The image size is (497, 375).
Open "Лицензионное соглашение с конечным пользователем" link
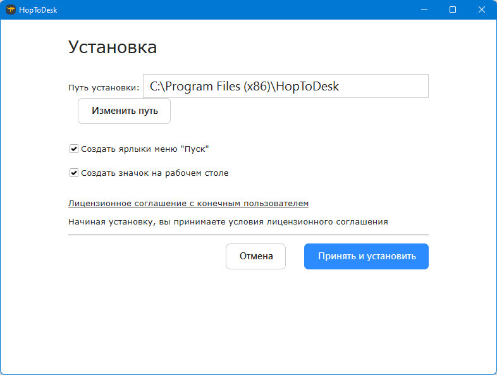(x=188, y=204)
